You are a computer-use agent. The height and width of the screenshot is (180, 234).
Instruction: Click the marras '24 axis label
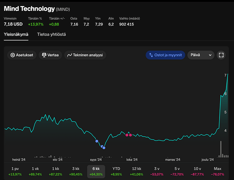(173, 159)
